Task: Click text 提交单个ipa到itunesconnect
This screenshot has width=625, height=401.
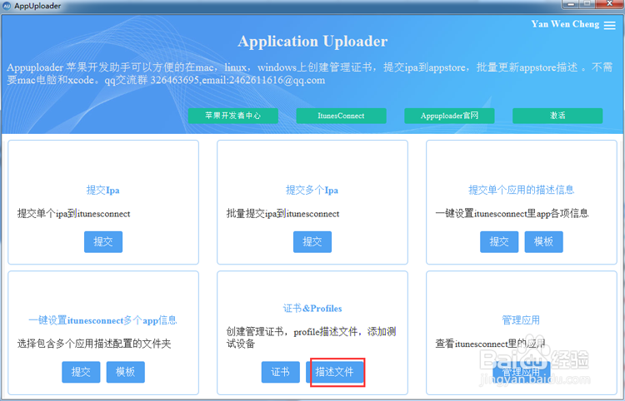Action: coord(73,214)
